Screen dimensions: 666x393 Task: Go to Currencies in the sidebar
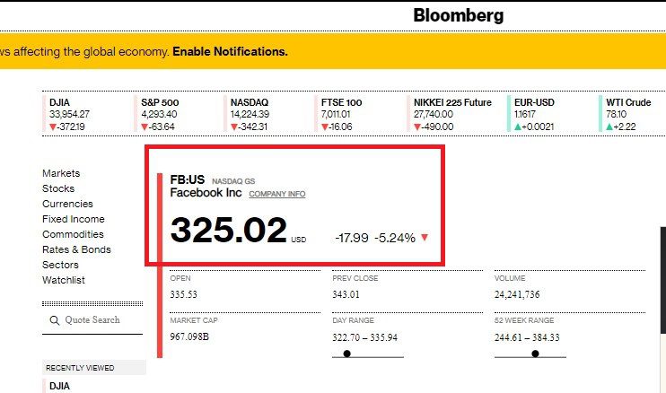point(67,204)
